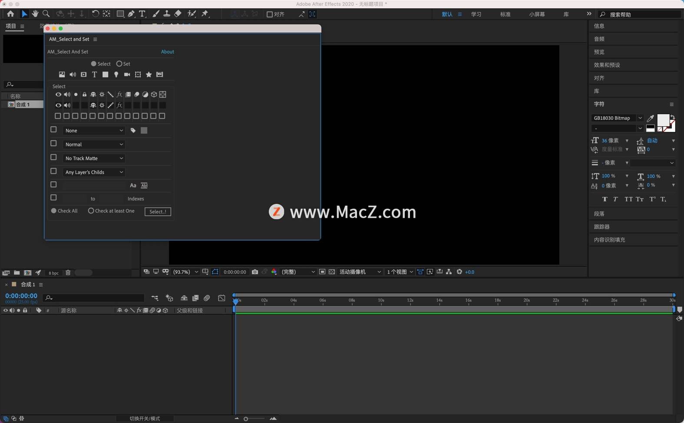Select the Eraser tool
The height and width of the screenshot is (423, 684).
coord(178,14)
